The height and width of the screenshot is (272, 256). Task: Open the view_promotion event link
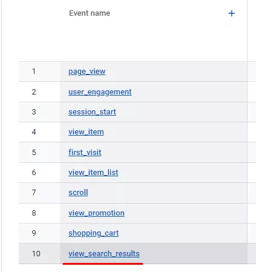point(96,213)
